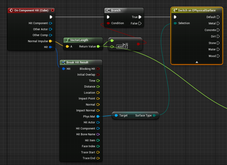Viewport: 227px width, 165px height.
Task: Edit the 4000.0 comparison value field
Action: pyautogui.click(x=122, y=47)
